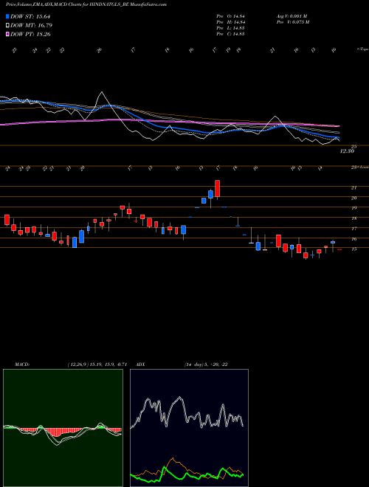Select the 'DOW PT: 18.26' legend text
The image size is (369, 487).
click(x=30, y=34)
